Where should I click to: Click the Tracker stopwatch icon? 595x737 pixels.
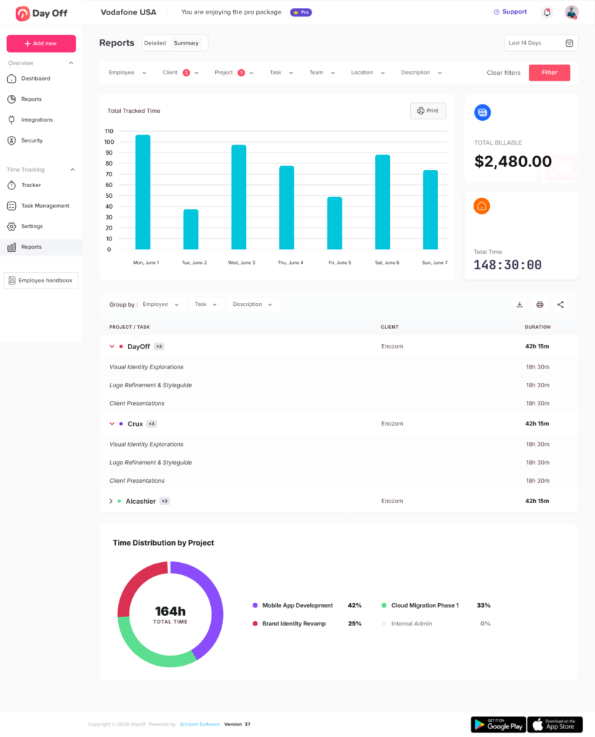pos(12,185)
